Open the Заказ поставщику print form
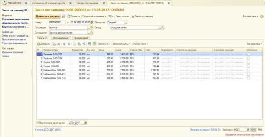Image resolution: width=265 pixels, height=137 pixels. pos(143,17)
